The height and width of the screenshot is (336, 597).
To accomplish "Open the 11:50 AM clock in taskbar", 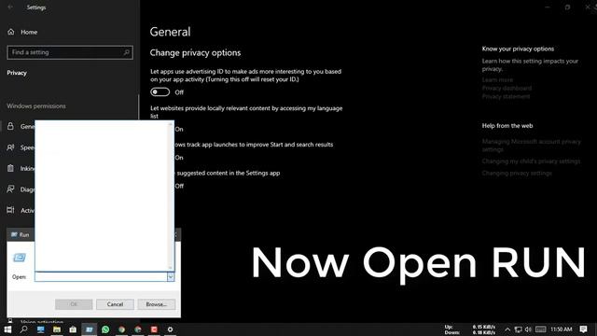I will click(562, 329).
